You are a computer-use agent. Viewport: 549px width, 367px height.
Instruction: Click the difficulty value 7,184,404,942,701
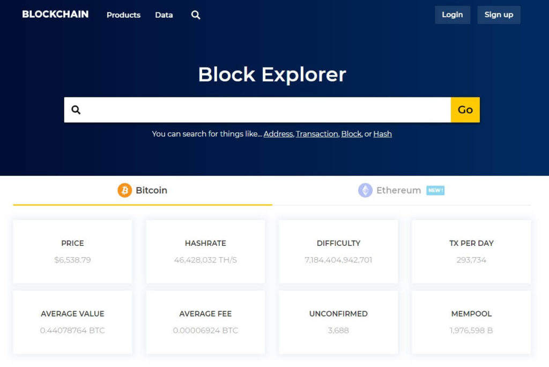point(339,260)
